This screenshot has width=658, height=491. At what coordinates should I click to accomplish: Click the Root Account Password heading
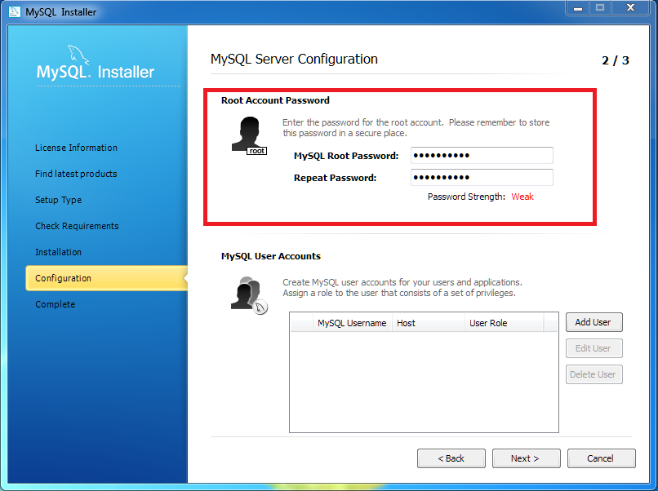click(275, 100)
